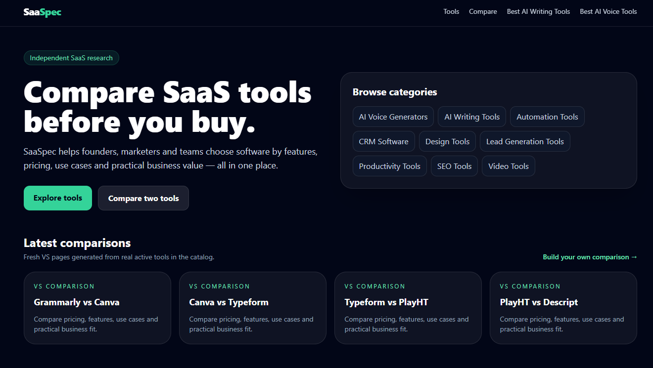The width and height of the screenshot is (653, 368).
Task: Open the Typeform vs PlayHT comparison card
Action: (x=408, y=308)
